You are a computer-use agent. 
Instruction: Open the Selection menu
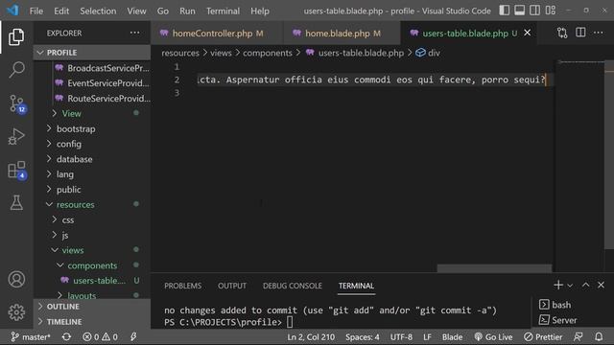98,11
